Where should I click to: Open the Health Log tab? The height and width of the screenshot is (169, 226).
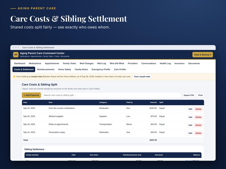click(165, 63)
